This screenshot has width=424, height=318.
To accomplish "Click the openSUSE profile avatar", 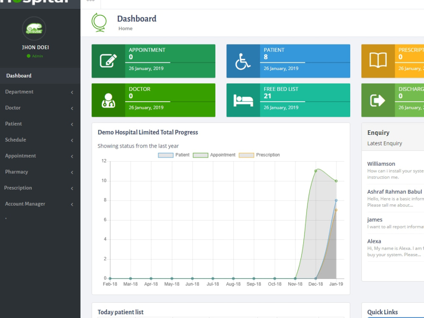I will point(34,28).
